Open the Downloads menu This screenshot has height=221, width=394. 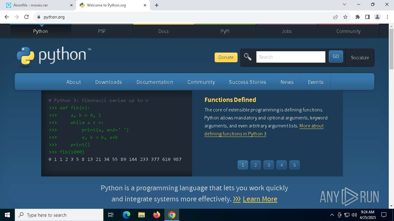[x=108, y=82]
